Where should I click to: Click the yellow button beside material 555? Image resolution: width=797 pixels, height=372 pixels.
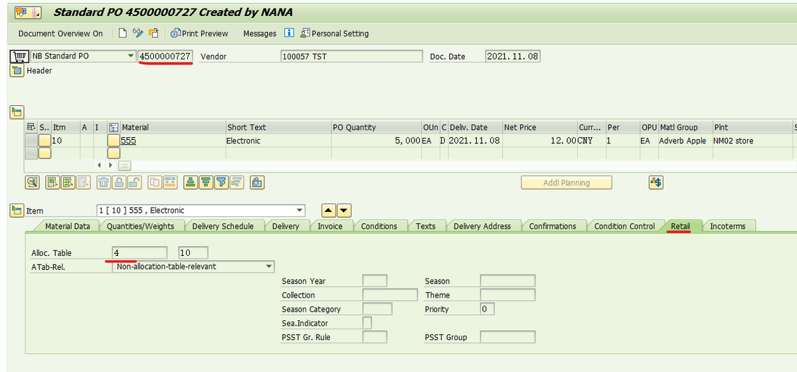pyautogui.click(x=114, y=141)
